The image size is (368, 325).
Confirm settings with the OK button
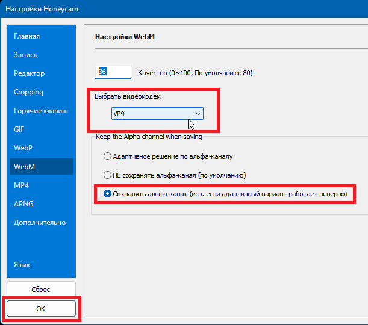point(42,309)
